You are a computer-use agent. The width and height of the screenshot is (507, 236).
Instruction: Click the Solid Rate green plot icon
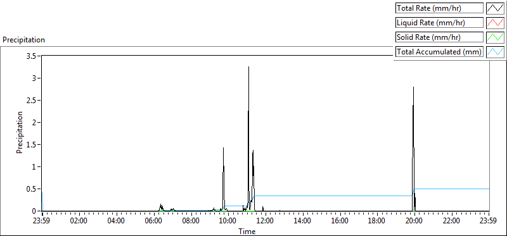(x=495, y=37)
